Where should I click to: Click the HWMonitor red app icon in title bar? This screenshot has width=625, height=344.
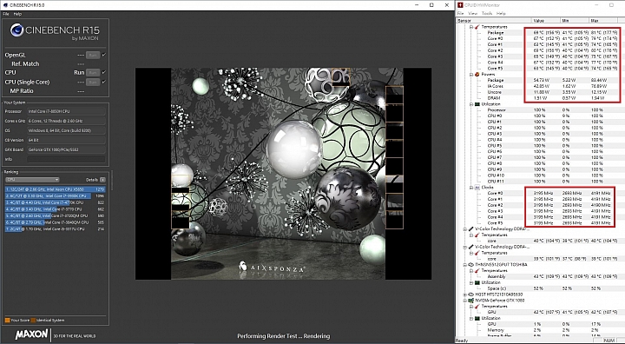[460, 5]
